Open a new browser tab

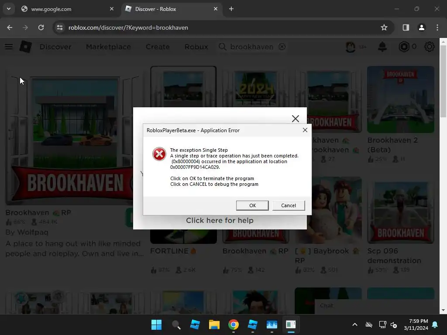[231, 9]
